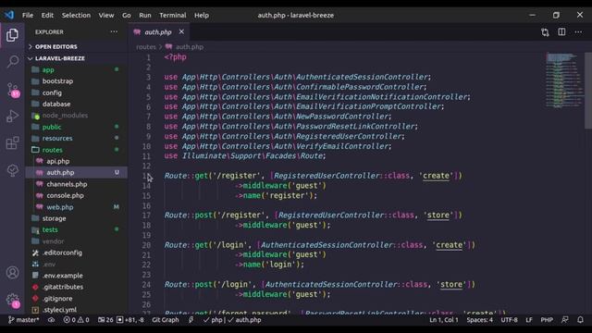Open the View menu
The image size is (592, 333).
coord(106,15)
